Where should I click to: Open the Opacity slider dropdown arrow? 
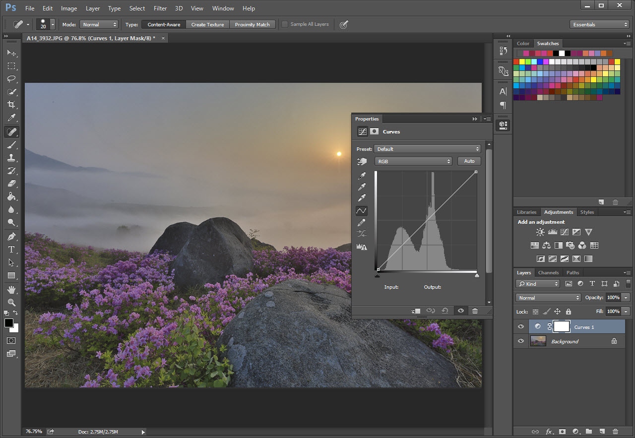[626, 298]
